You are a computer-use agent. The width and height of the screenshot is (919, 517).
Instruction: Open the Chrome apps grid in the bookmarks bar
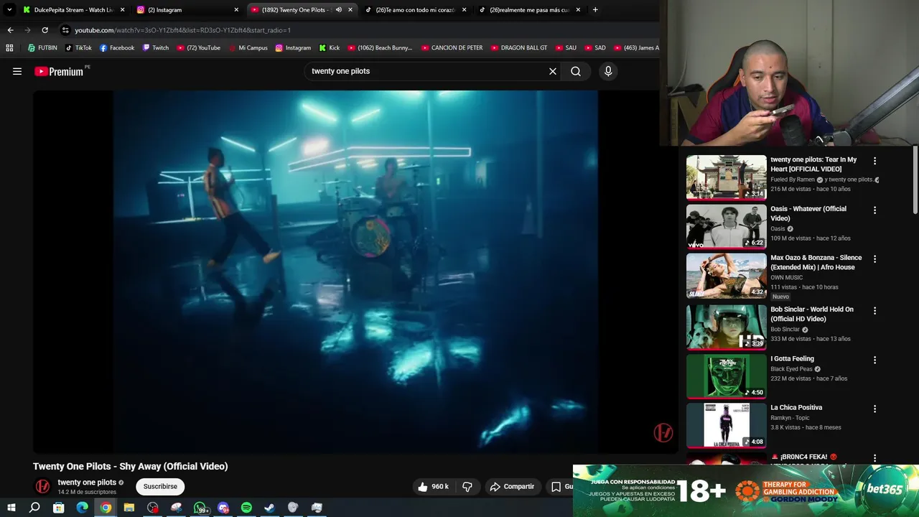[9, 48]
